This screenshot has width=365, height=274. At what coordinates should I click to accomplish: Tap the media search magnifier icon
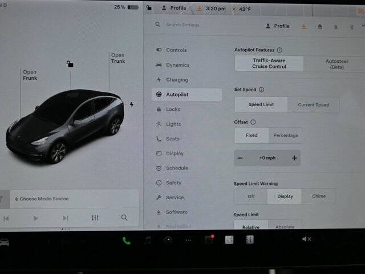[x=124, y=217]
